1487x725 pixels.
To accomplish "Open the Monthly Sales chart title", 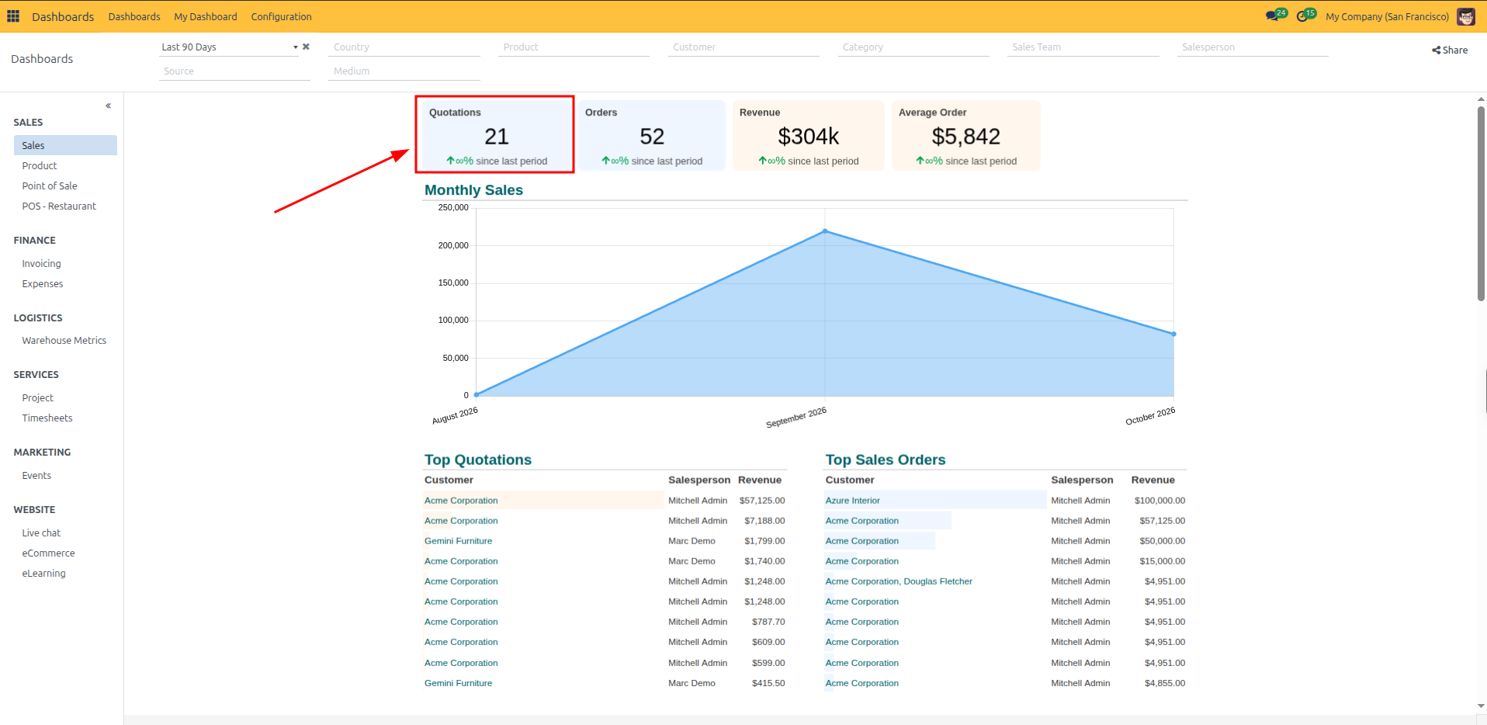I will [x=473, y=190].
